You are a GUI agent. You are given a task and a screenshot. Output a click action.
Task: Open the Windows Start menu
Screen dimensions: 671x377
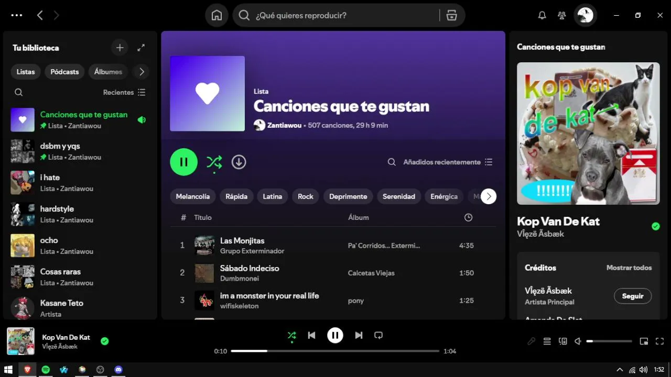click(x=8, y=370)
